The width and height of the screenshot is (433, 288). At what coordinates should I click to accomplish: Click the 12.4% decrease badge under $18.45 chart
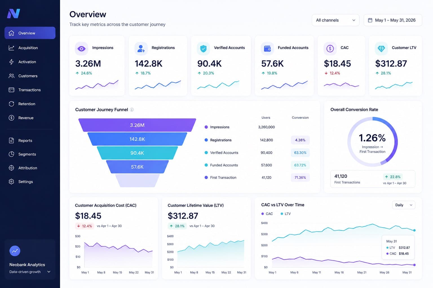click(x=84, y=226)
